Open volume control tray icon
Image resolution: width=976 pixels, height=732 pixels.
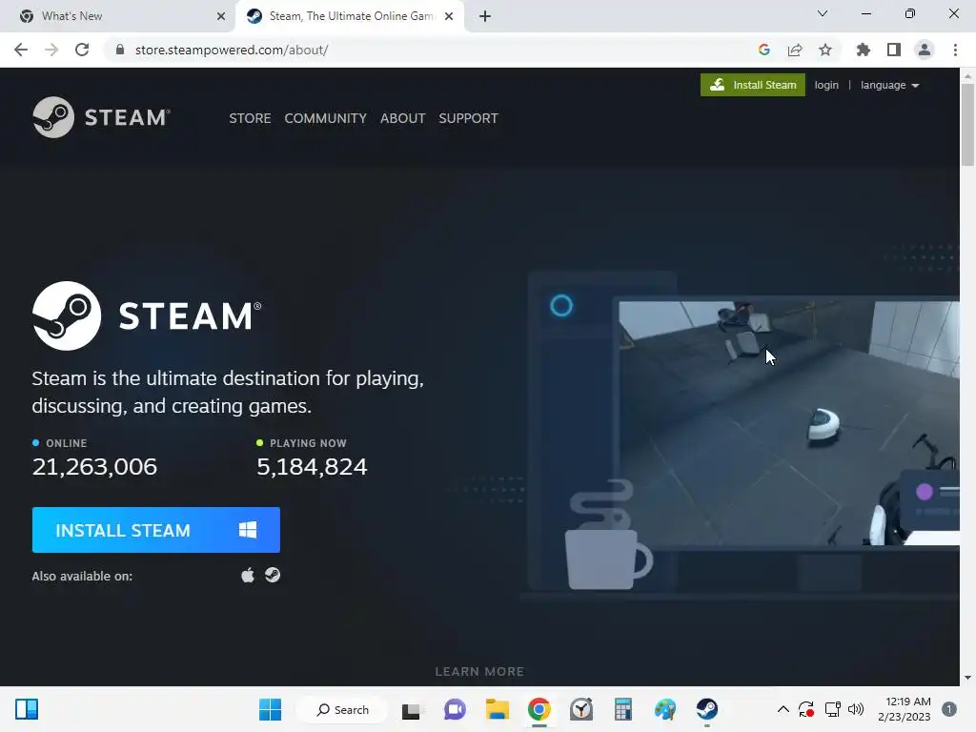(x=856, y=709)
